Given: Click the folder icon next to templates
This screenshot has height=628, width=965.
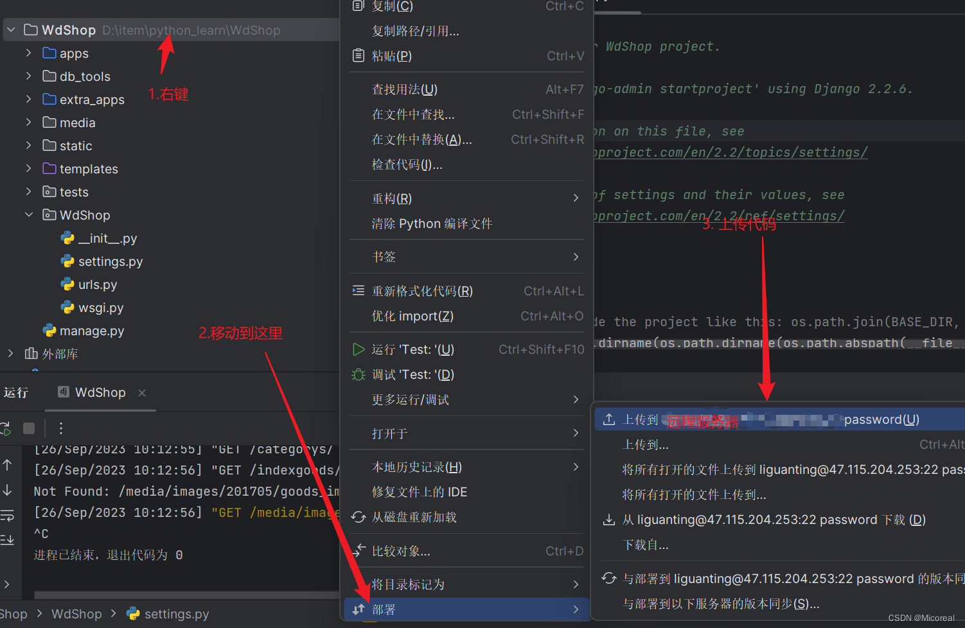Looking at the screenshot, I should coord(49,169).
